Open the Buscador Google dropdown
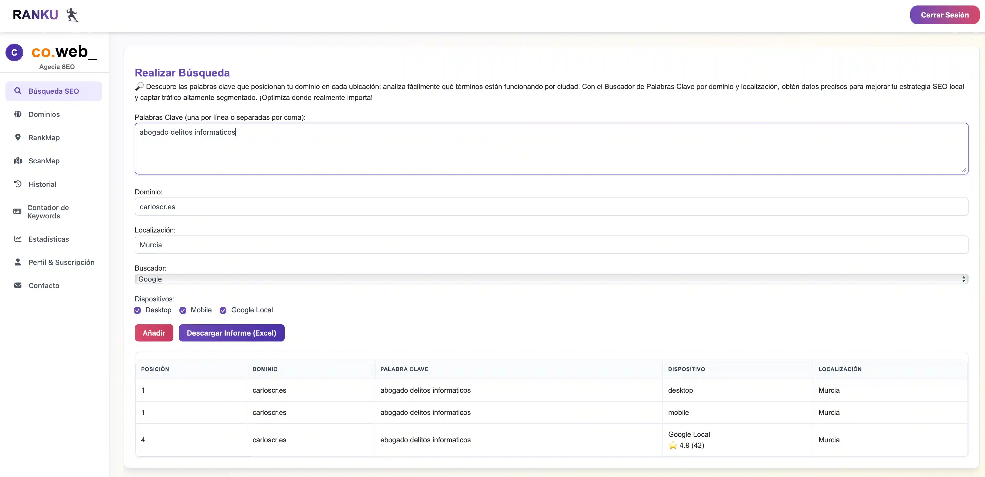 point(551,279)
